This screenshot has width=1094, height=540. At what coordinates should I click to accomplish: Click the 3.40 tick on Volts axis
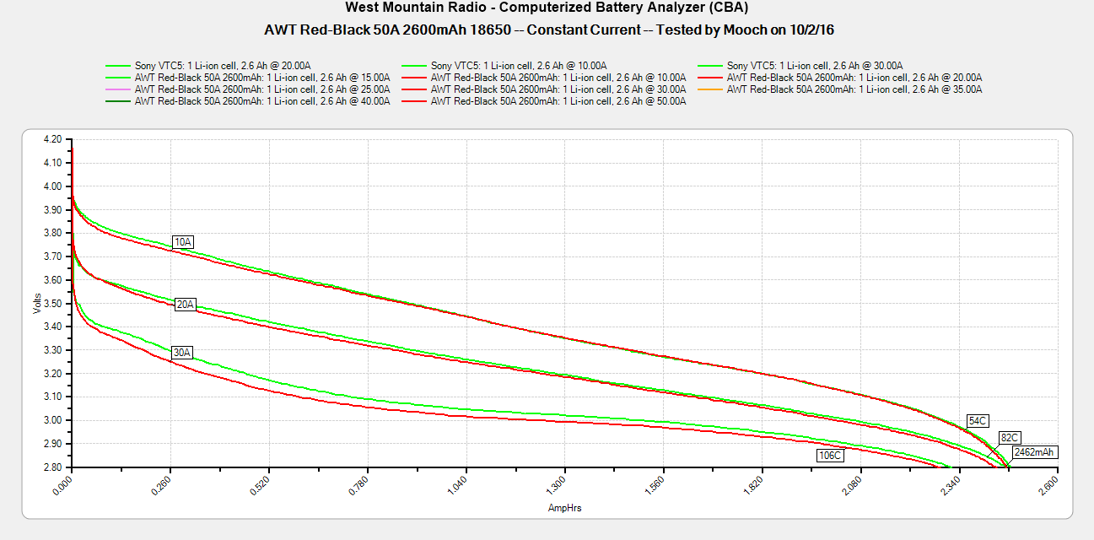pyautogui.click(x=52, y=327)
